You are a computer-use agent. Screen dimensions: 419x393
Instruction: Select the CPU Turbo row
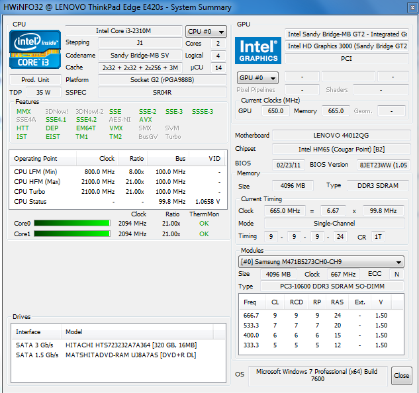(x=118, y=192)
